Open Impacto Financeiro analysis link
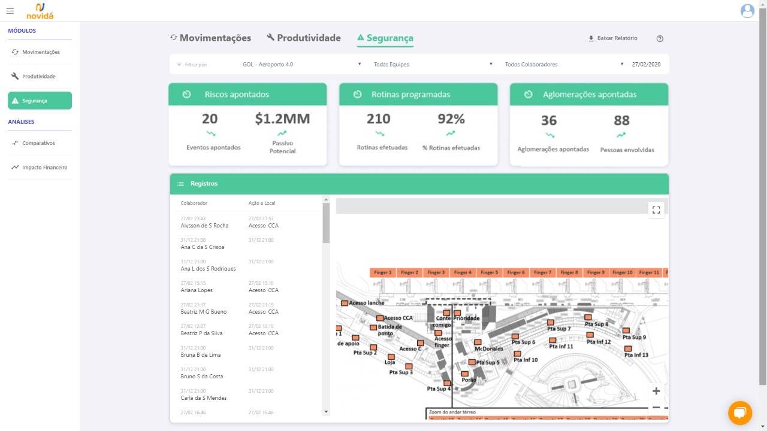This screenshot has height=431, width=767. (44, 168)
